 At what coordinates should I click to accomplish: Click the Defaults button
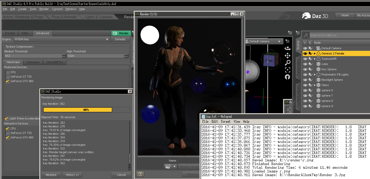point(120,39)
